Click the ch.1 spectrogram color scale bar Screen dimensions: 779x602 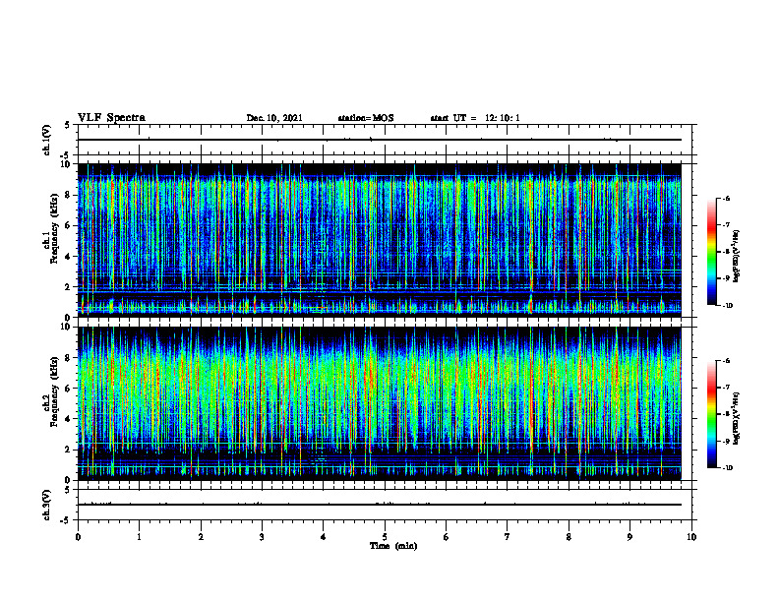point(711,252)
